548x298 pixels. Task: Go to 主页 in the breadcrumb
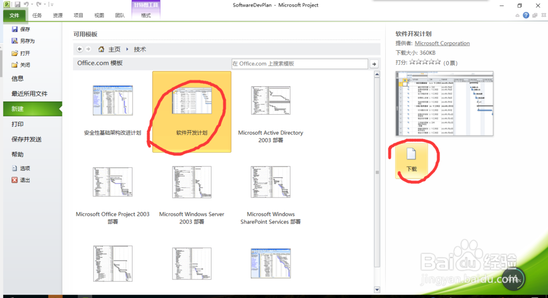pyautogui.click(x=115, y=49)
